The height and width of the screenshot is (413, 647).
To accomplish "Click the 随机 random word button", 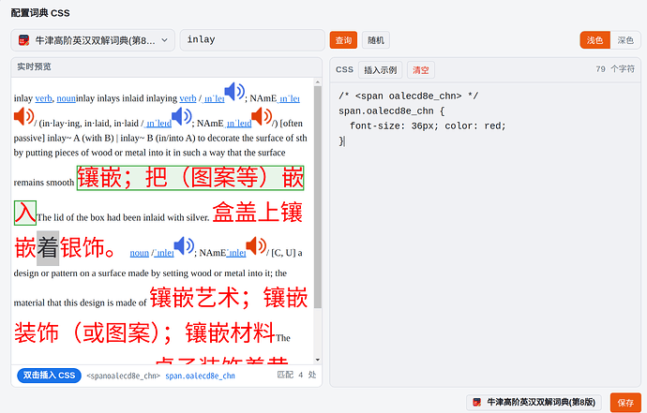I will (376, 40).
